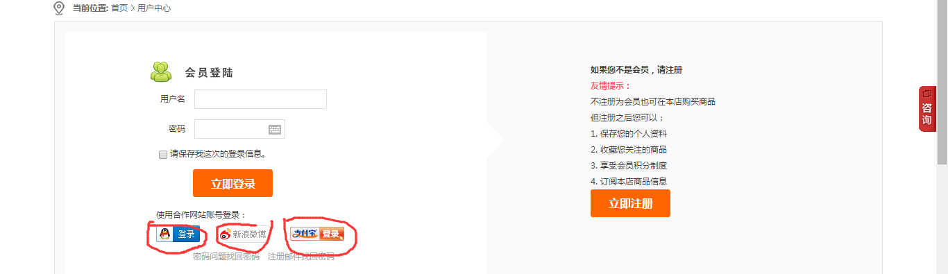Open the 密码问题找回密码 link
Image resolution: width=948 pixels, height=274 pixels.
[x=226, y=257]
